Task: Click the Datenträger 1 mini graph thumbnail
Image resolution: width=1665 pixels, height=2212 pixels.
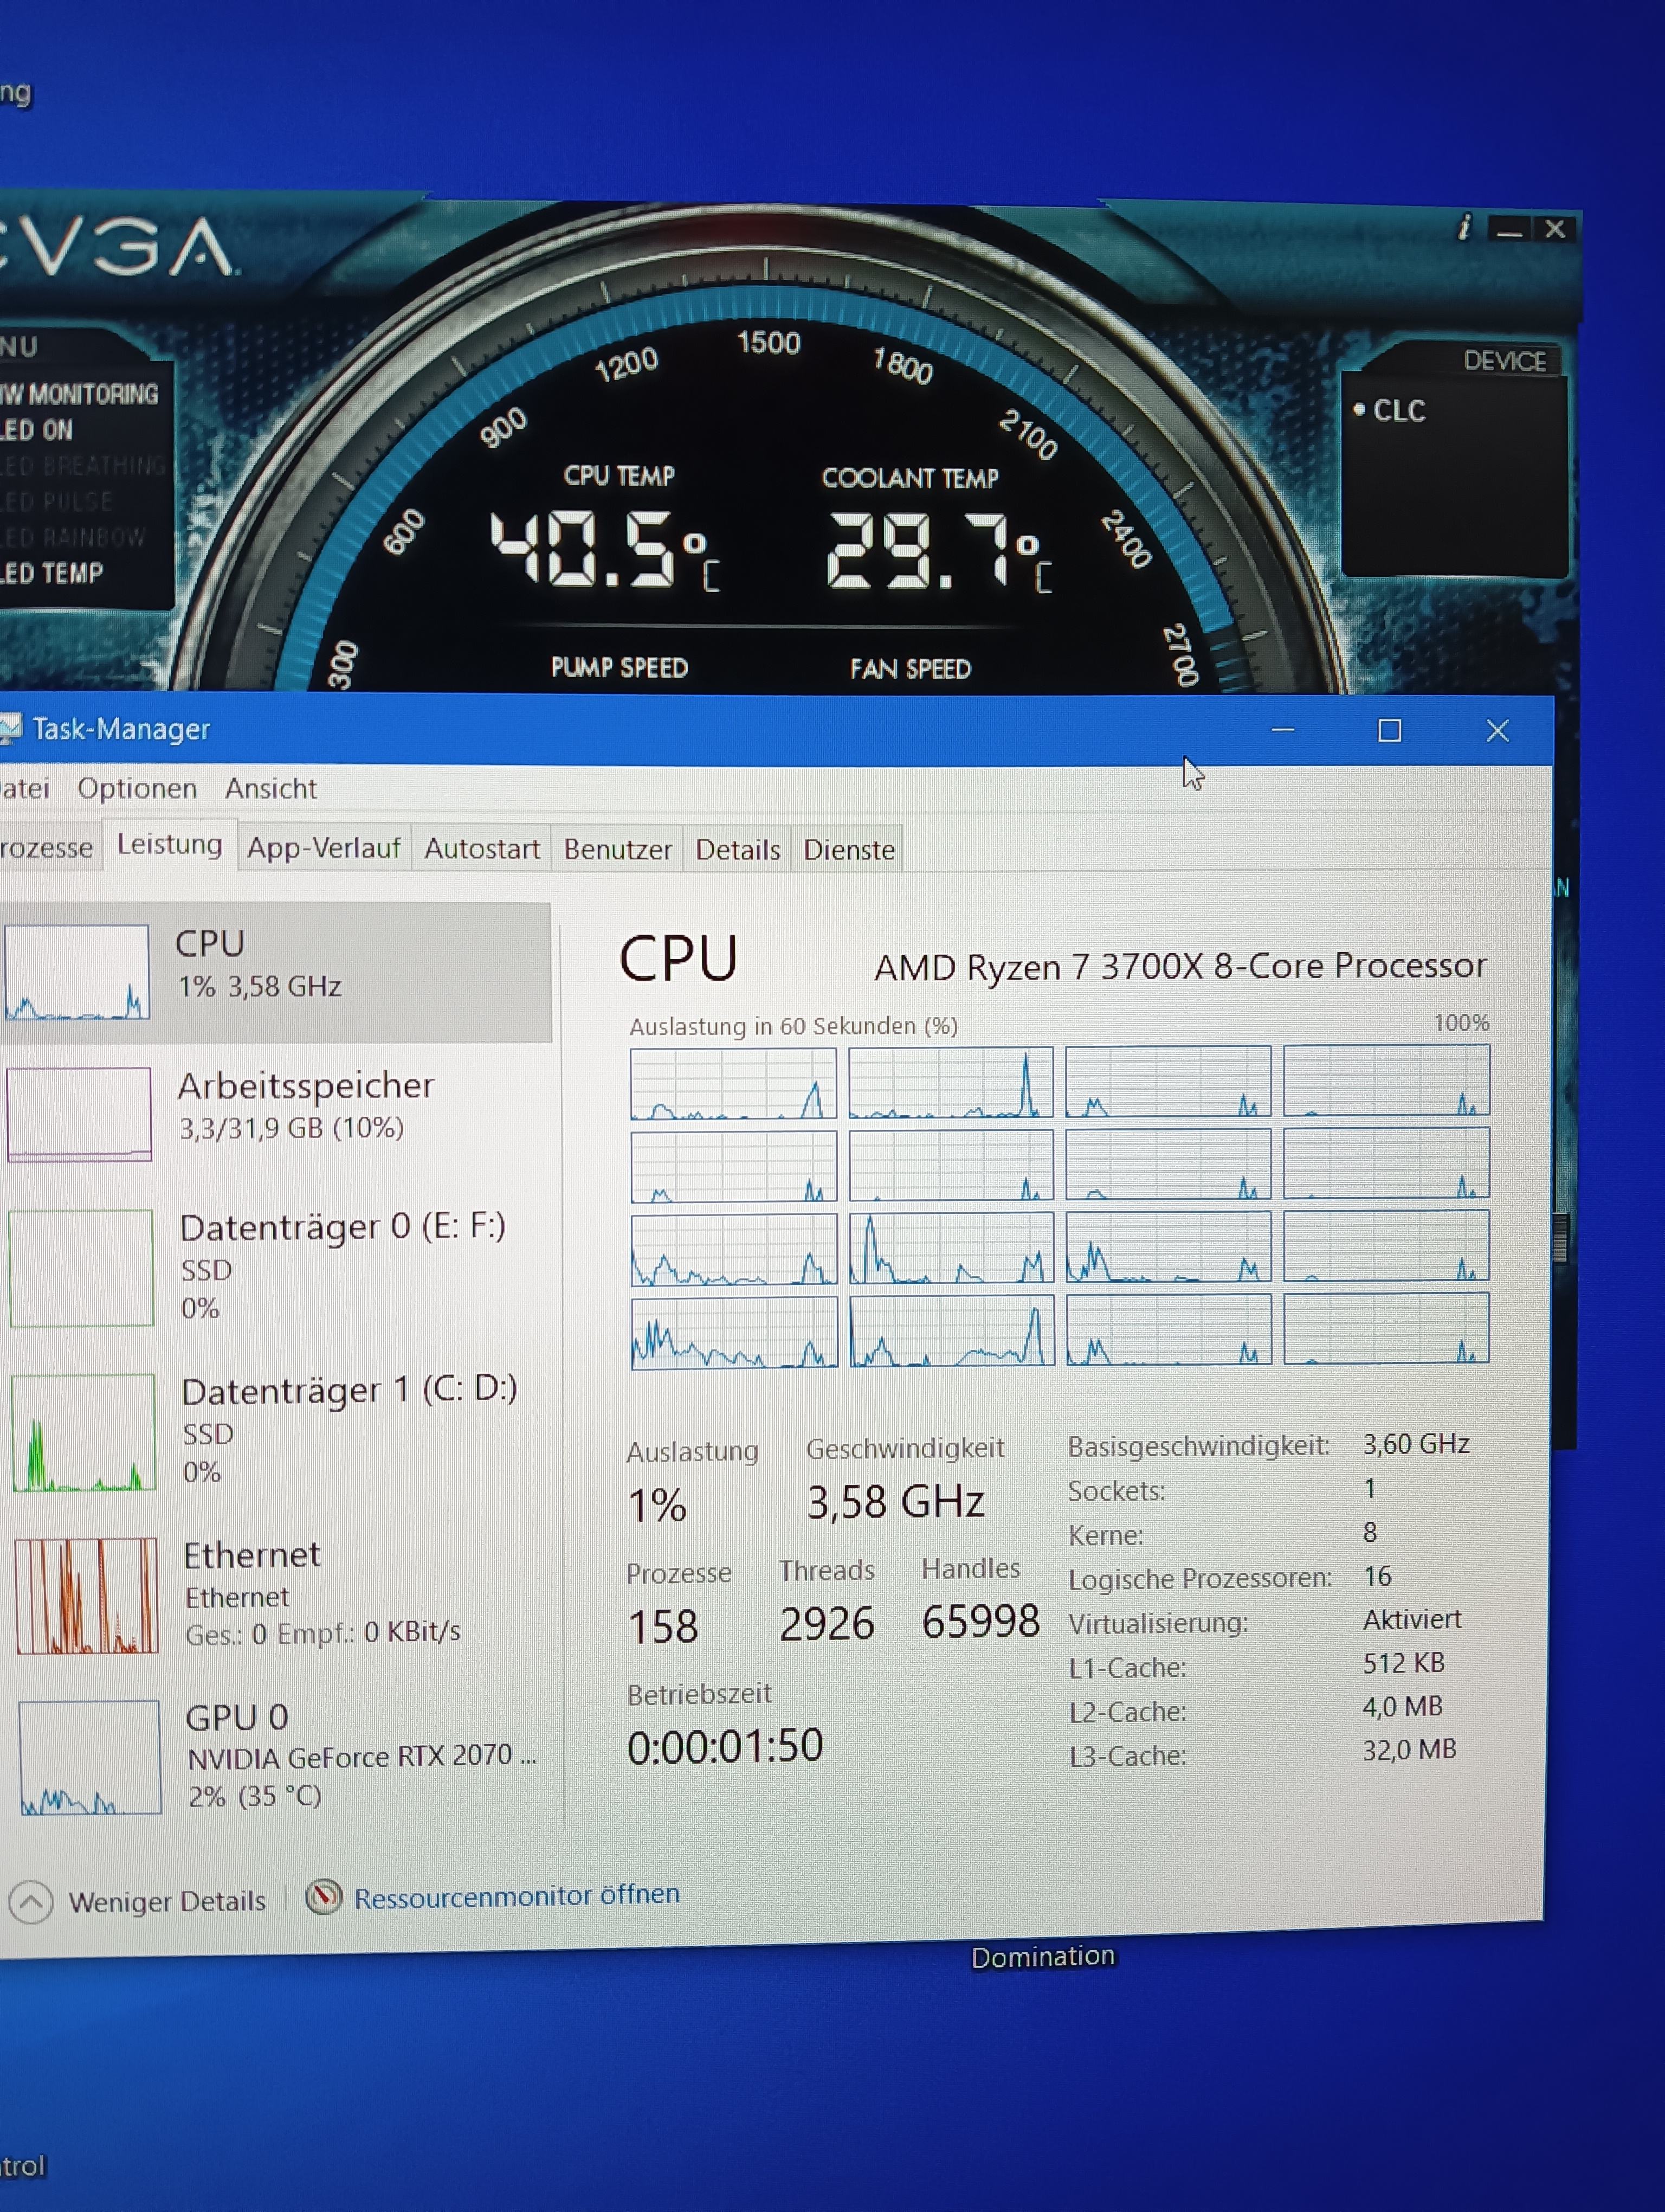Action: (84, 1433)
